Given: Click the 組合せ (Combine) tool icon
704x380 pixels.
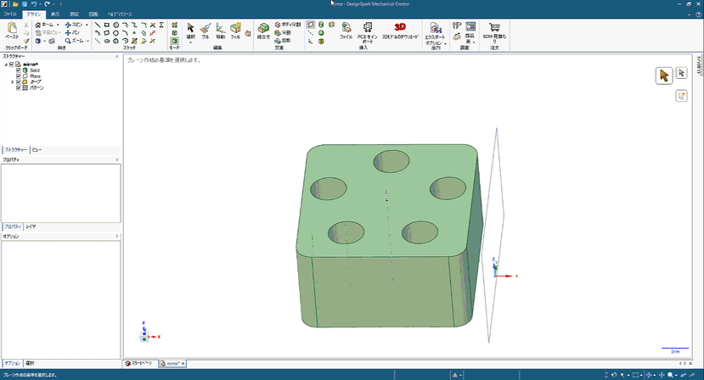Looking at the screenshot, I should 263,29.
